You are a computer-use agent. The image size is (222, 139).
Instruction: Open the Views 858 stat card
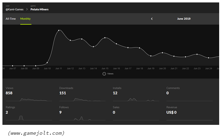tap(29, 94)
